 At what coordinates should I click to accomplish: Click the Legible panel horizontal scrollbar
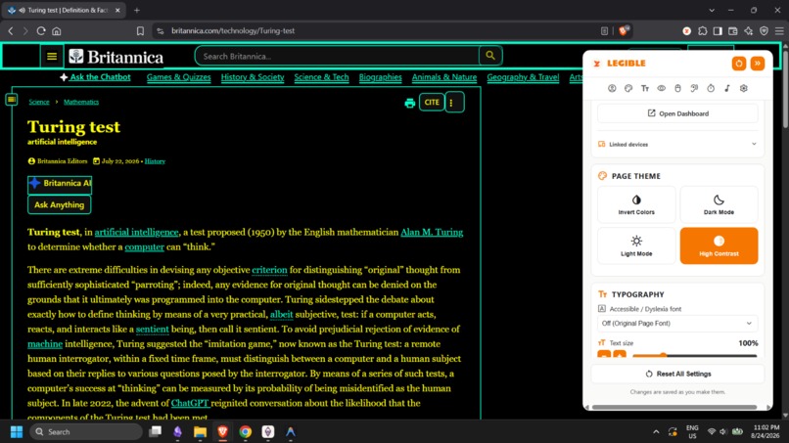coord(674,407)
